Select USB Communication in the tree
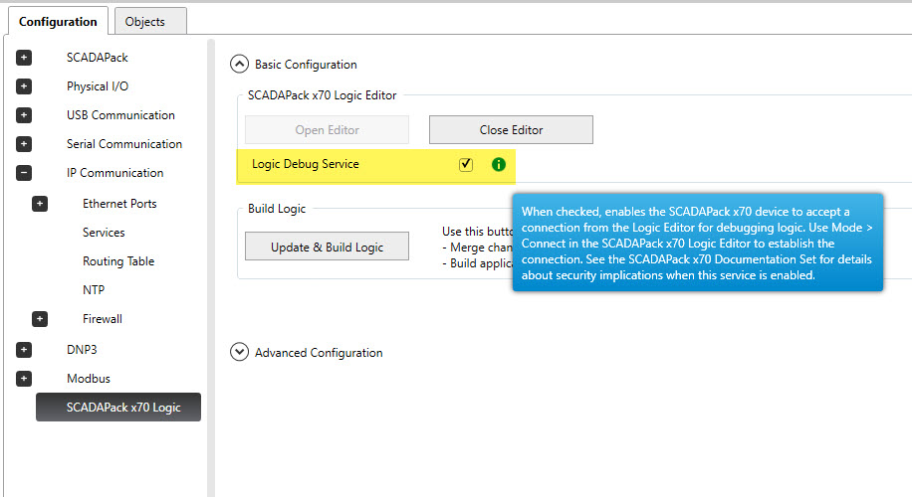The width and height of the screenshot is (912, 497). click(120, 115)
